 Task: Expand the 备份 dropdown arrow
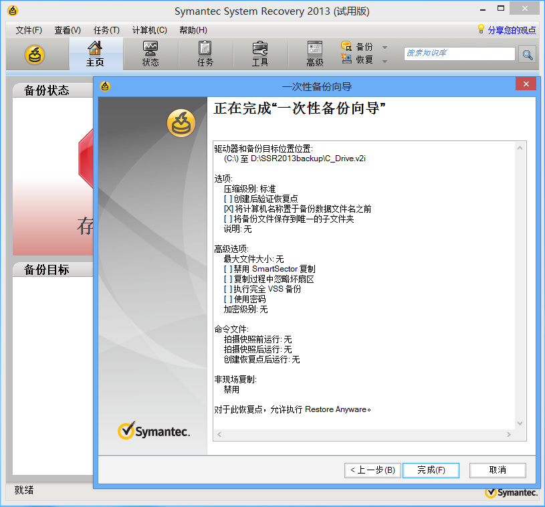[385, 47]
